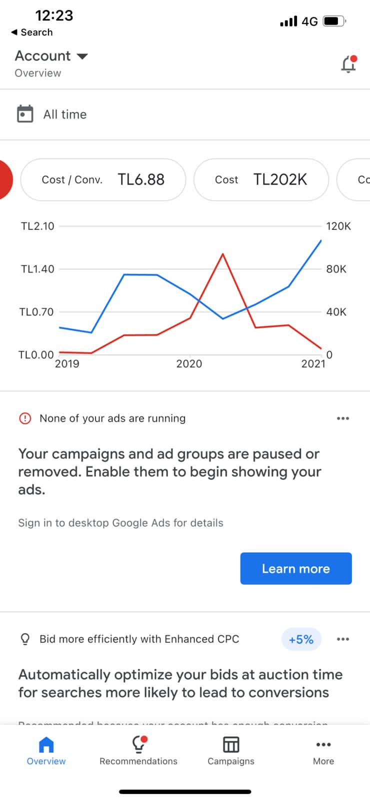Image resolution: width=370 pixels, height=801 pixels.
Task: Tap the More three-dots icon in bottom bar
Action: click(x=323, y=744)
